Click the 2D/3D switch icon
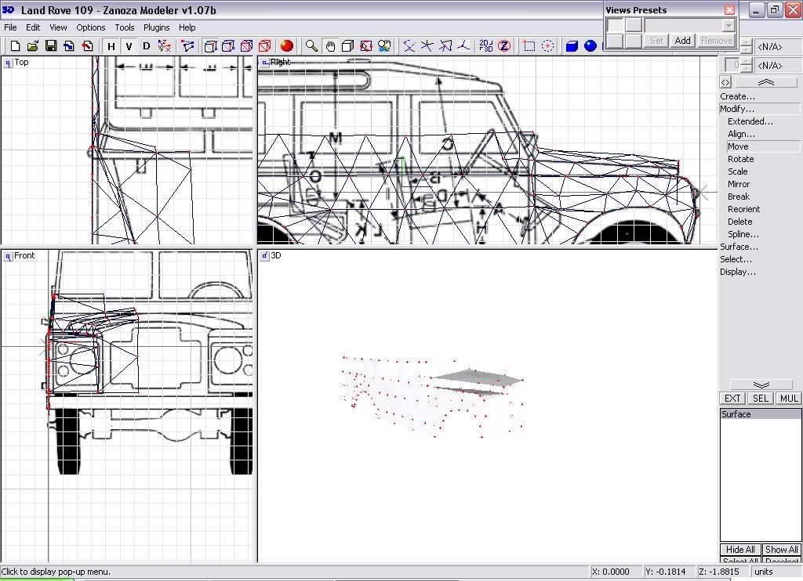Viewport: 803px width, 581px height. tap(485, 46)
